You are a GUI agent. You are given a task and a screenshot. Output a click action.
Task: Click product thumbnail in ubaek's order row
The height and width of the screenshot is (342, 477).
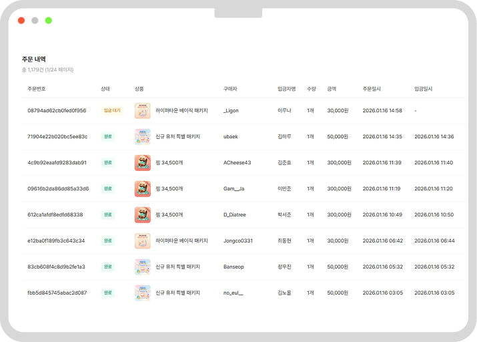pos(142,136)
